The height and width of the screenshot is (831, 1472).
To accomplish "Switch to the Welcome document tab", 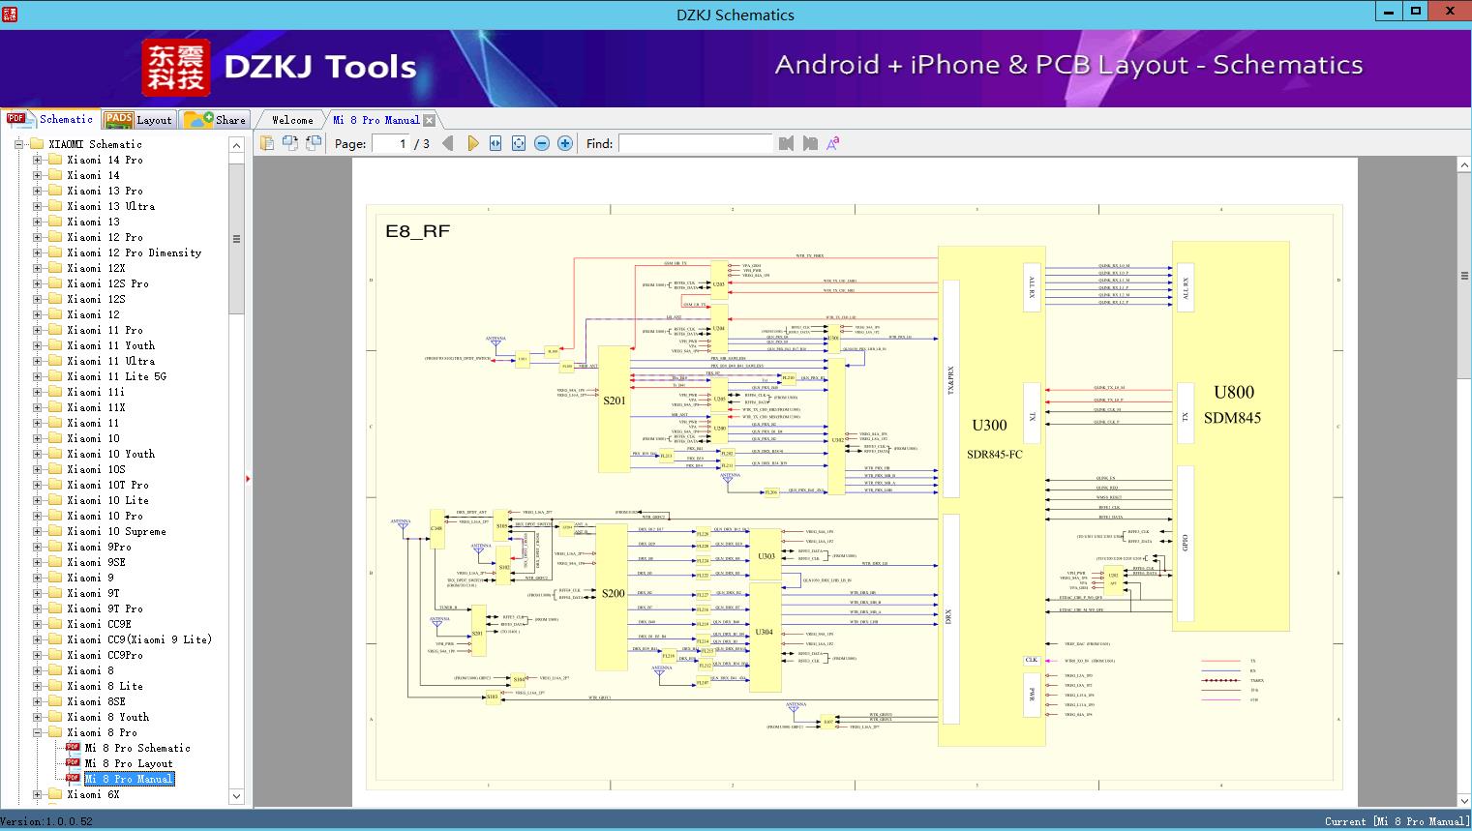I will (x=291, y=120).
